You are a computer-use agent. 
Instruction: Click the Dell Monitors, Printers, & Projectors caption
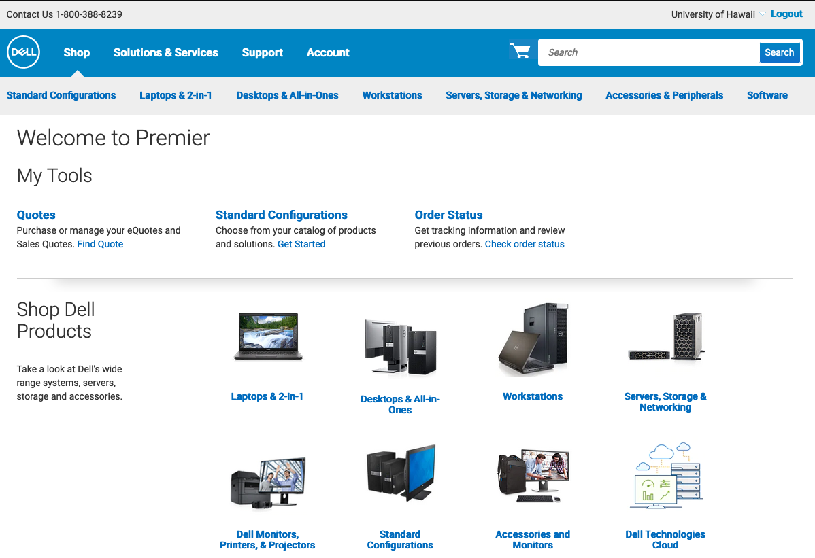(267, 540)
